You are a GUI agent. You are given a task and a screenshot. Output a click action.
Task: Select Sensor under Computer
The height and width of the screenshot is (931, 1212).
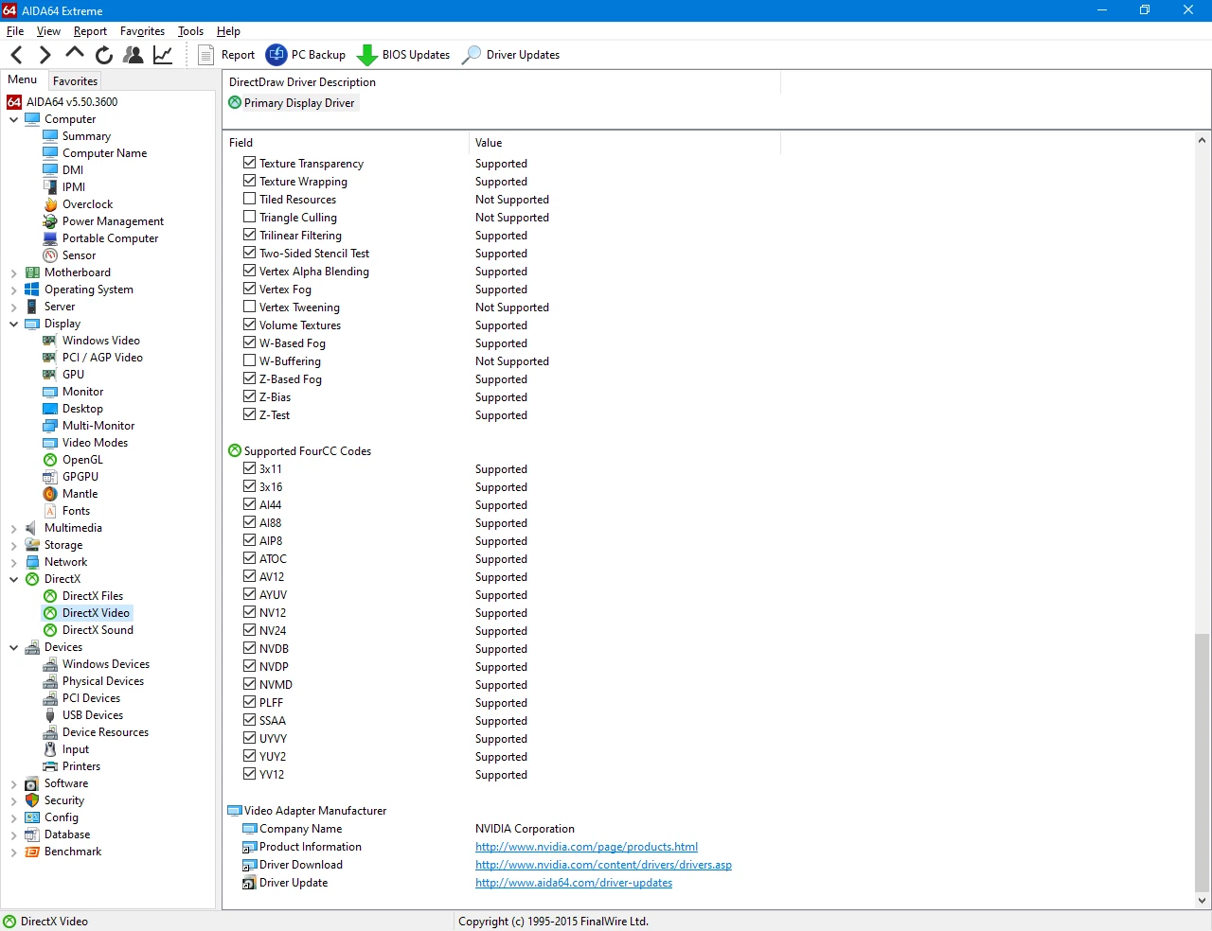point(79,255)
